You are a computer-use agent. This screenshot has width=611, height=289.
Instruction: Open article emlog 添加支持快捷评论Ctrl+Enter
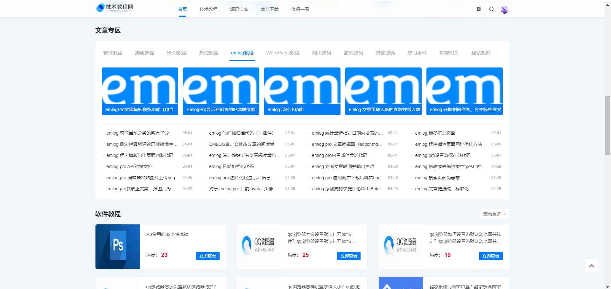point(347,189)
